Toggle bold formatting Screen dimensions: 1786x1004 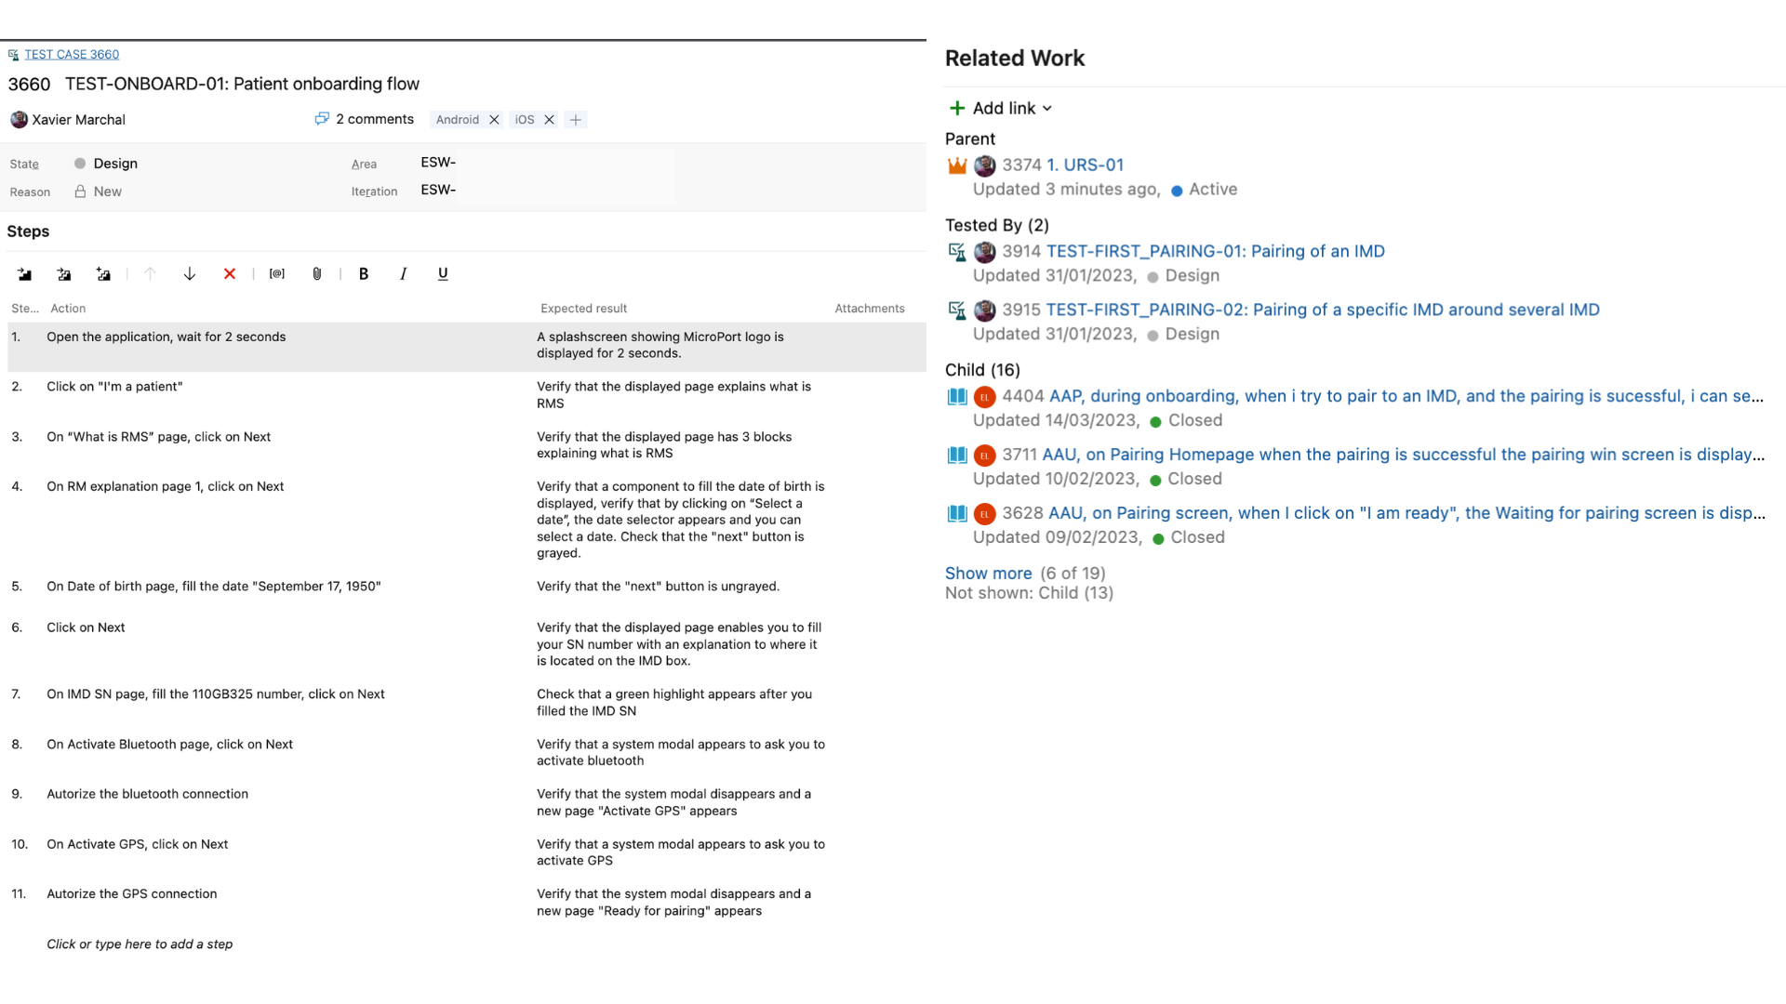tap(364, 274)
